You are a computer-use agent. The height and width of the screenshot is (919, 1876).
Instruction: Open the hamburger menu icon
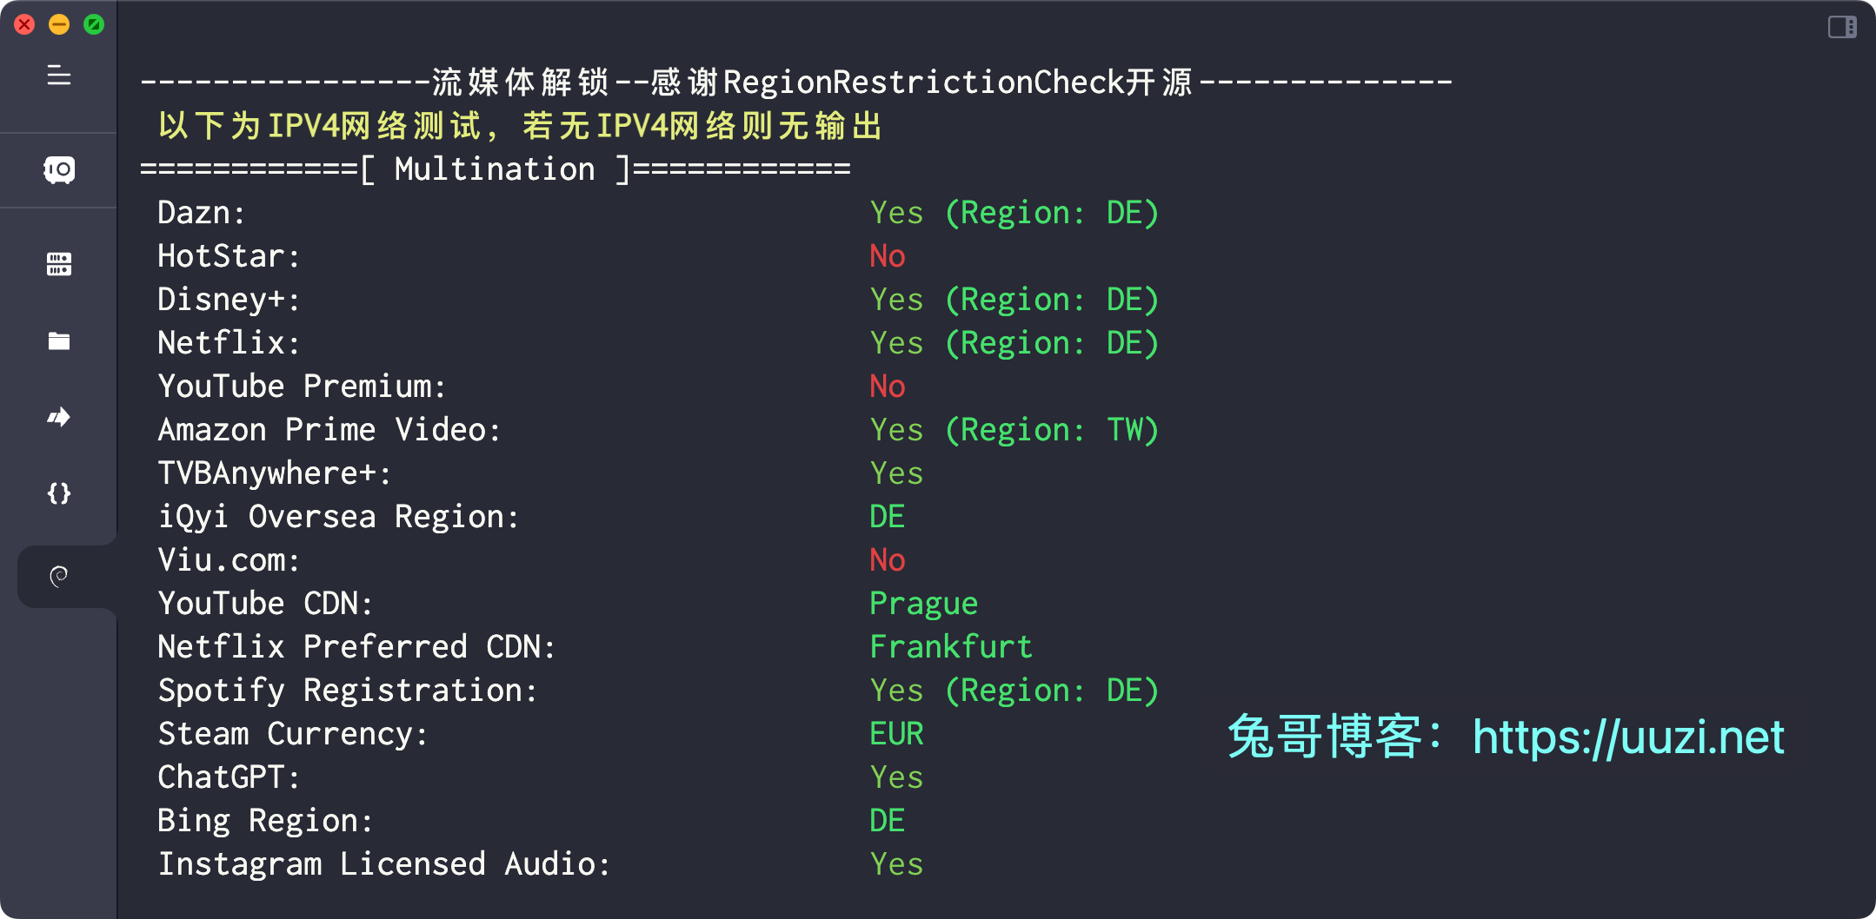tap(59, 76)
